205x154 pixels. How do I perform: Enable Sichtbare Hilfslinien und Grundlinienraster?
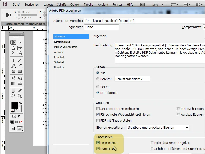[x=152, y=149]
